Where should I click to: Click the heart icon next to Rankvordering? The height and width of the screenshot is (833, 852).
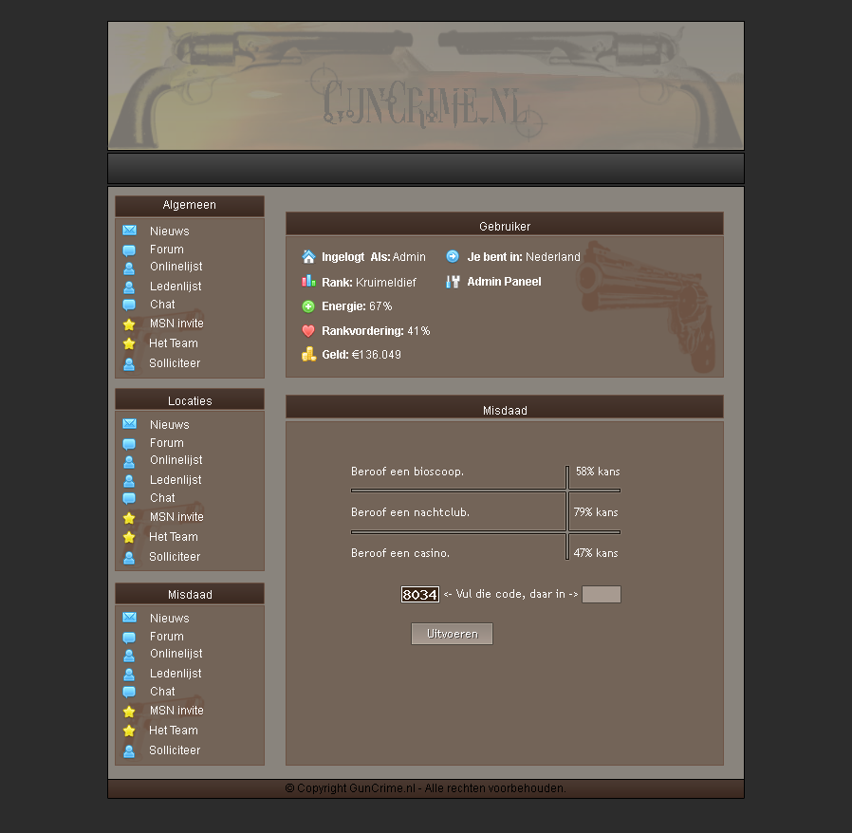point(308,330)
